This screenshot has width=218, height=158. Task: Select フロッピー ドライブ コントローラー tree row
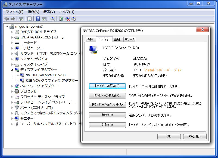point(47,102)
